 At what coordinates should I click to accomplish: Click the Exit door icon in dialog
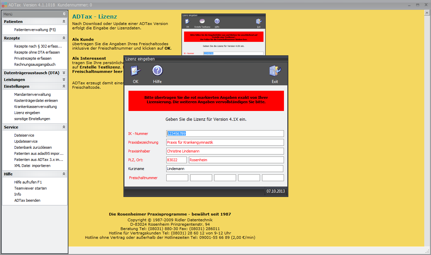[x=275, y=71]
